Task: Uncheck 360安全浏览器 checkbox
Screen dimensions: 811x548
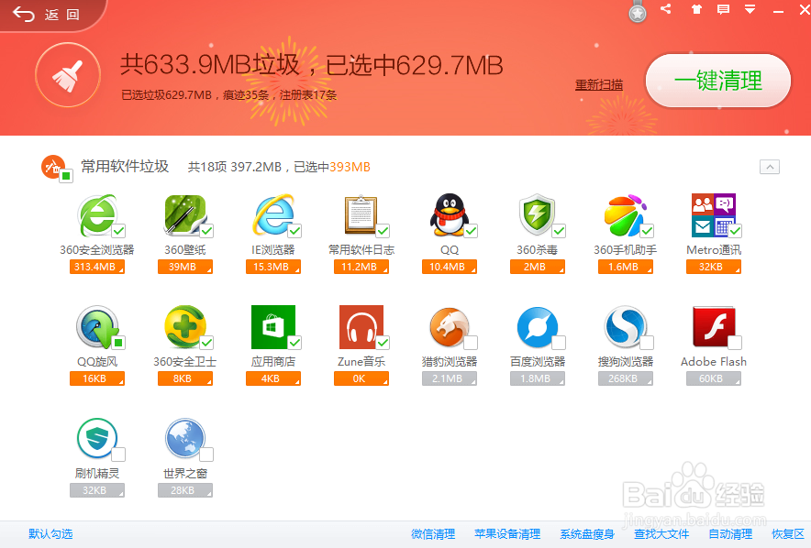Action: click(x=118, y=231)
